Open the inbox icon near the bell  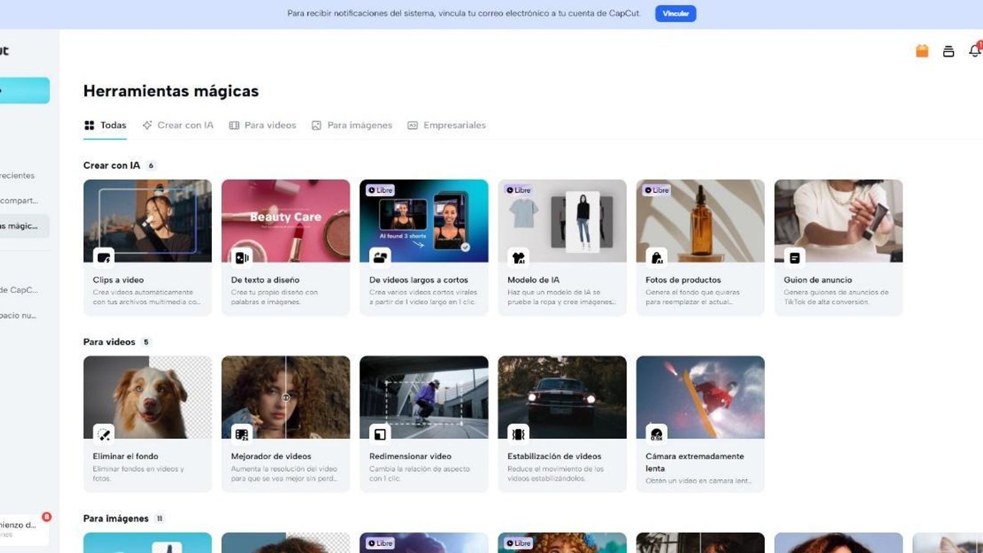tap(947, 52)
